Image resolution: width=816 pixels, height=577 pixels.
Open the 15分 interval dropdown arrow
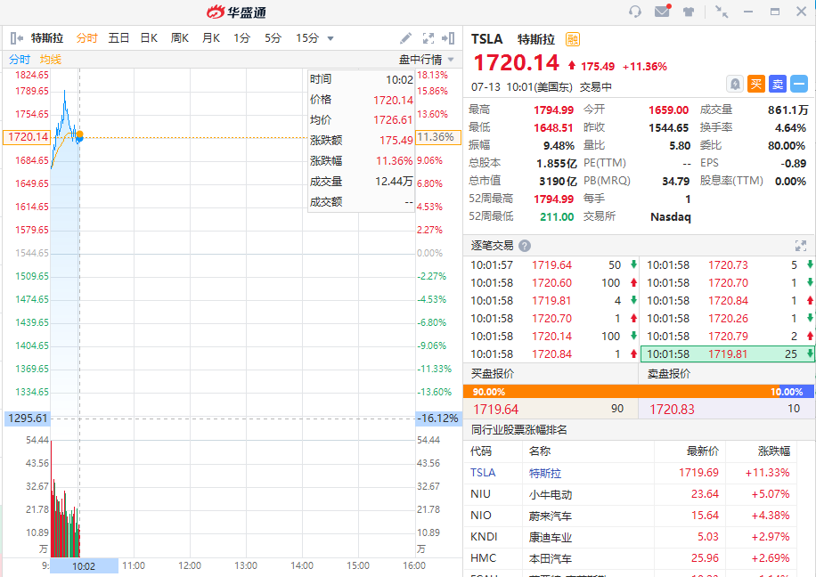pos(330,38)
